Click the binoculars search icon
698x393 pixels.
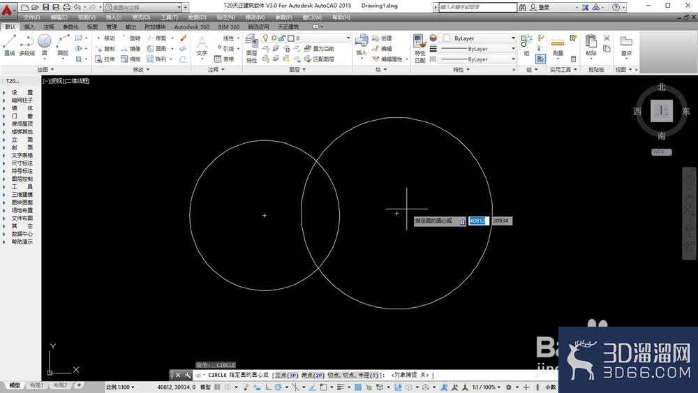523,7
